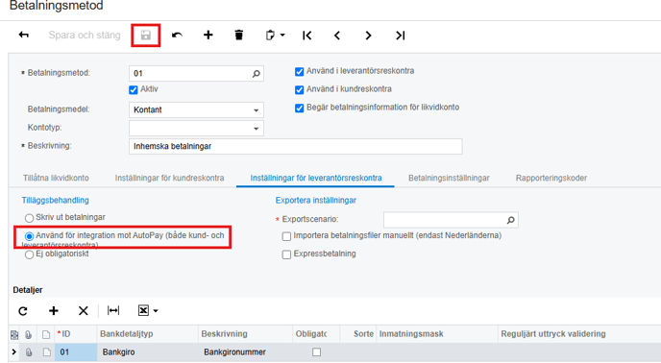The width and height of the screenshot is (661, 363).
Task: Switch to Tillåtna likvidkonto tab
Action: pyautogui.click(x=56, y=178)
